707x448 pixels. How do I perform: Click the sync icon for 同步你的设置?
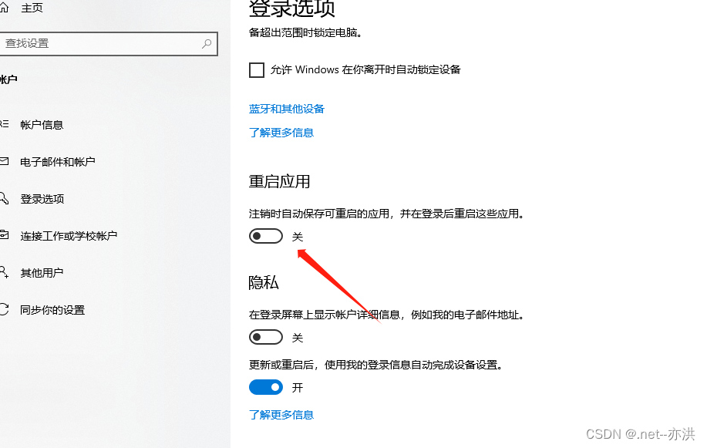tap(4, 309)
